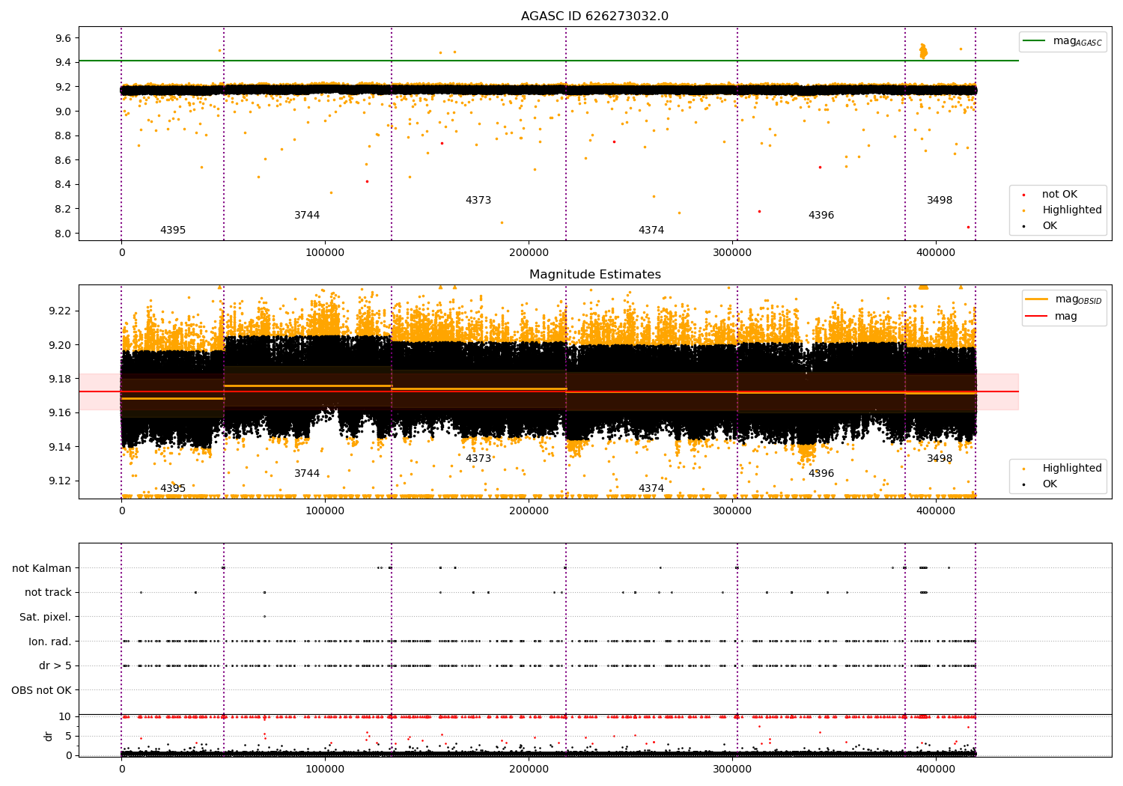This screenshot has height=786, width=1123.
Task: Click the y-axis tick label 9.0
Action: pos(64,112)
